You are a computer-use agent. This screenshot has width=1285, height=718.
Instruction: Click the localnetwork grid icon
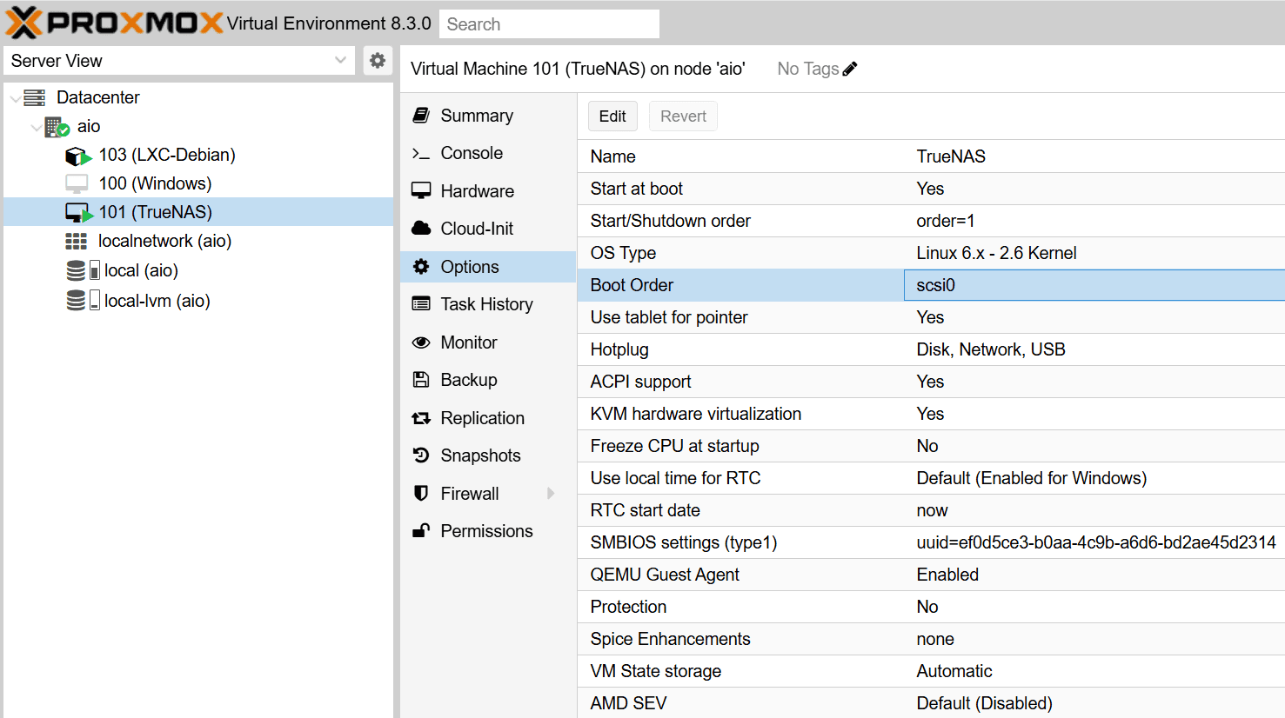[x=77, y=242]
